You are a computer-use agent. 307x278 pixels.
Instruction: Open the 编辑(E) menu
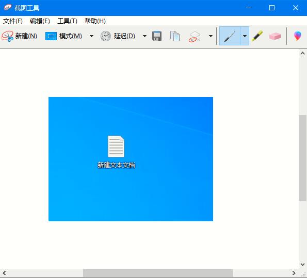[40, 21]
